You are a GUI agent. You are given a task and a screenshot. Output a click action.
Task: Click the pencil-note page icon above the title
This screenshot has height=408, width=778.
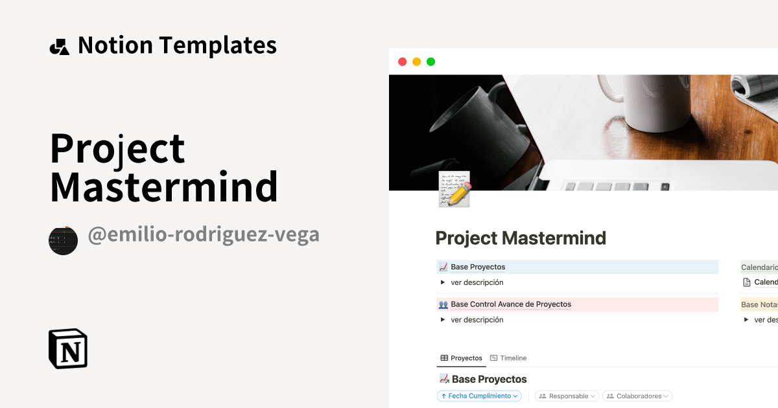point(454,189)
